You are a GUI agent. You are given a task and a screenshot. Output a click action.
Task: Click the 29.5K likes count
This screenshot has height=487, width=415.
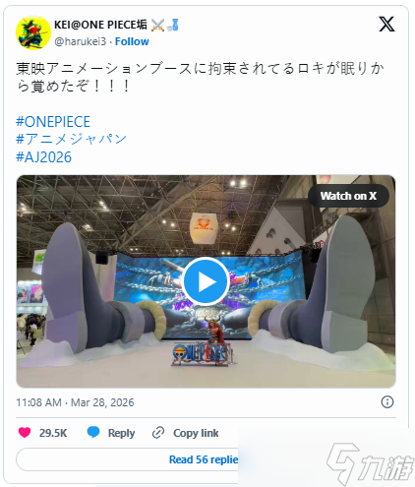click(x=53, y=433)
